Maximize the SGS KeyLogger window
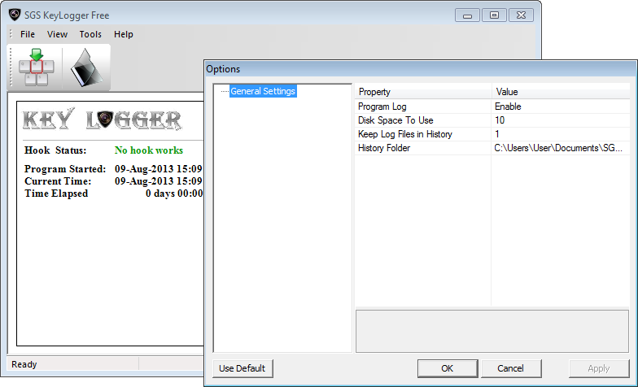Image resolution: width=638 pixels, height=387 pixels. tap(494, 15)
